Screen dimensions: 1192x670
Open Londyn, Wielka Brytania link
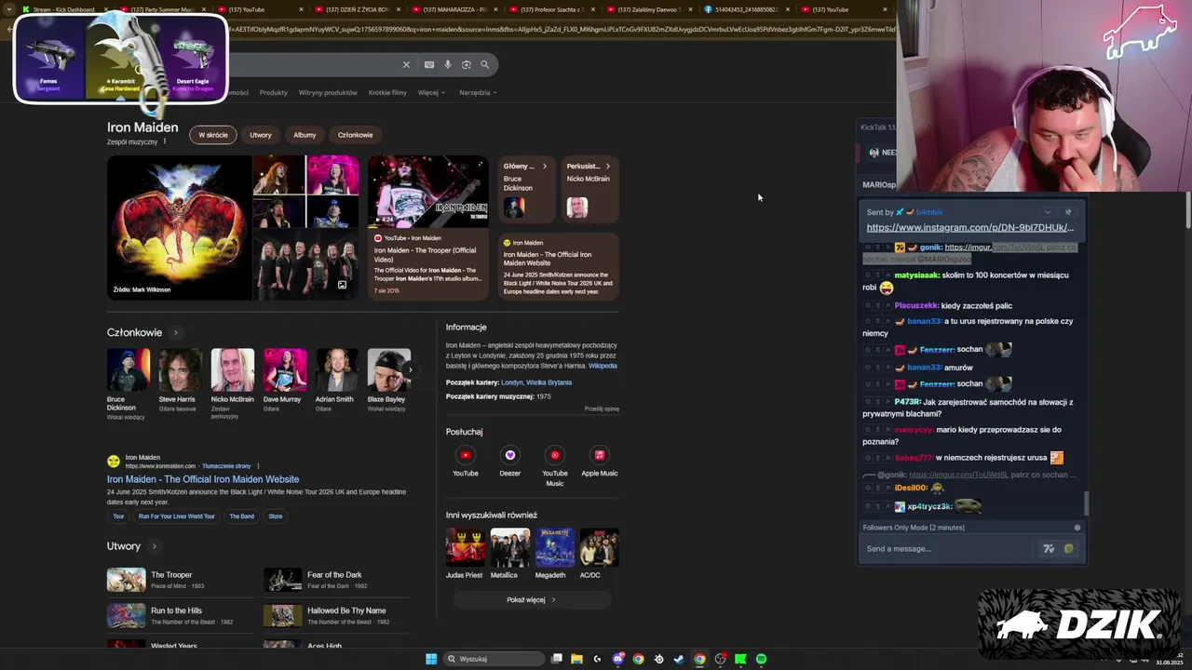point(536,382)
